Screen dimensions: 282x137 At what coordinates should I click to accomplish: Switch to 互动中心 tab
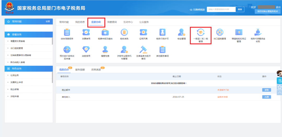(128, 22)
